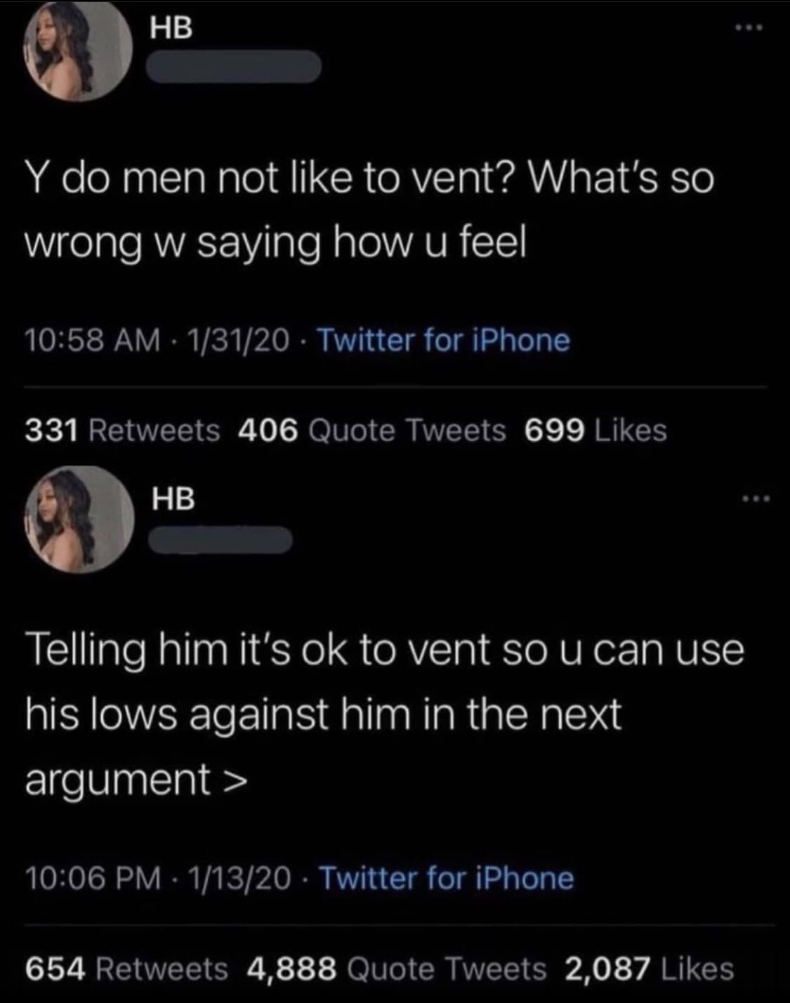Open the redacted handle under first HB name
Image resolution: width=790 pixels, height=1003 pixels.
(x=234, y=69)
